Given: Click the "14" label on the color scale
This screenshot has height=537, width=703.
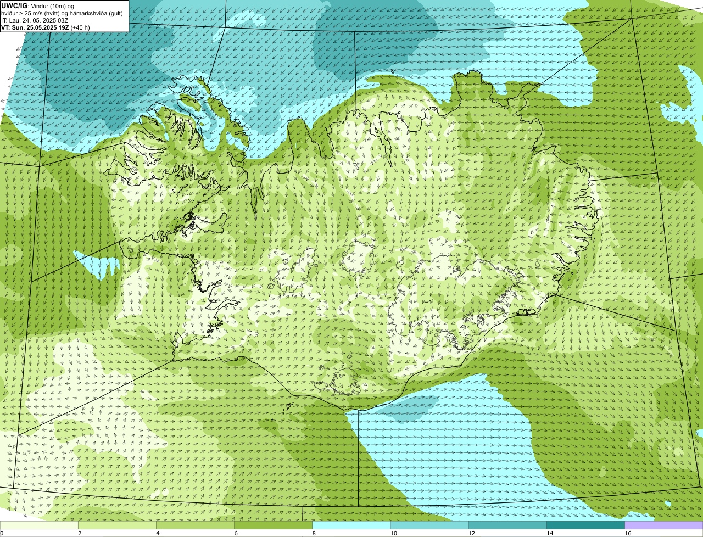Looking at the screenshot, I should 549,533.
